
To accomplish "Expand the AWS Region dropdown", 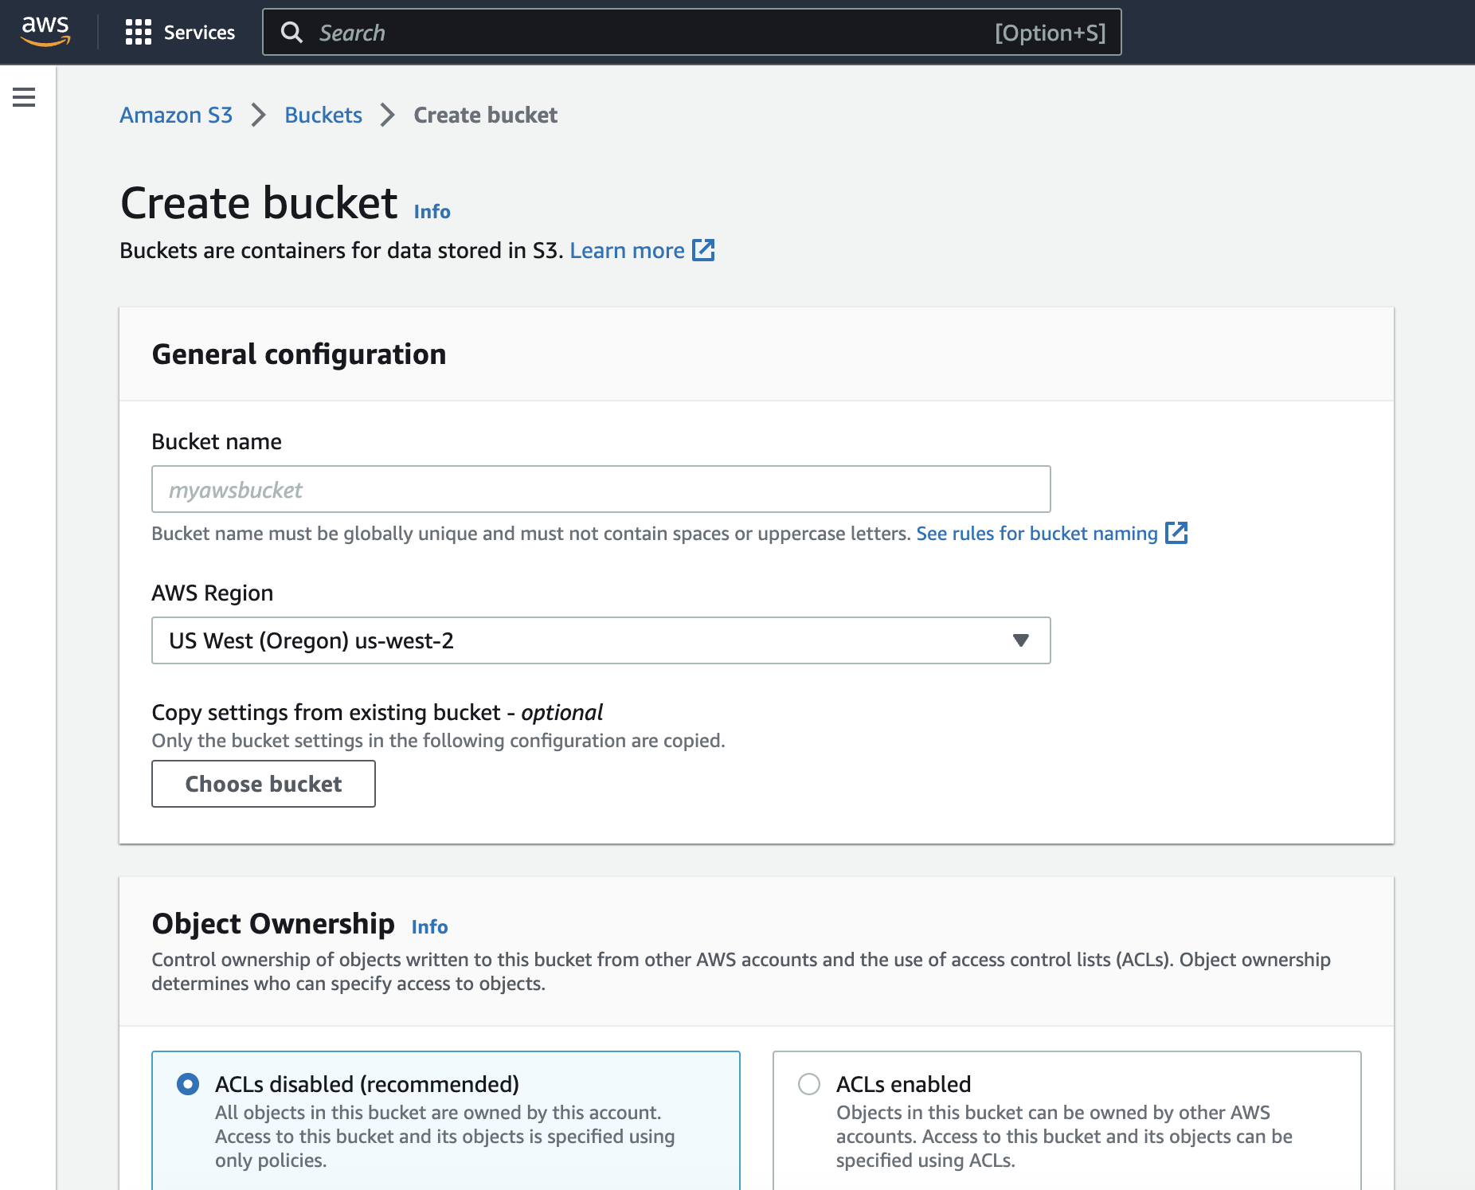I will click(x=601, y=640).
